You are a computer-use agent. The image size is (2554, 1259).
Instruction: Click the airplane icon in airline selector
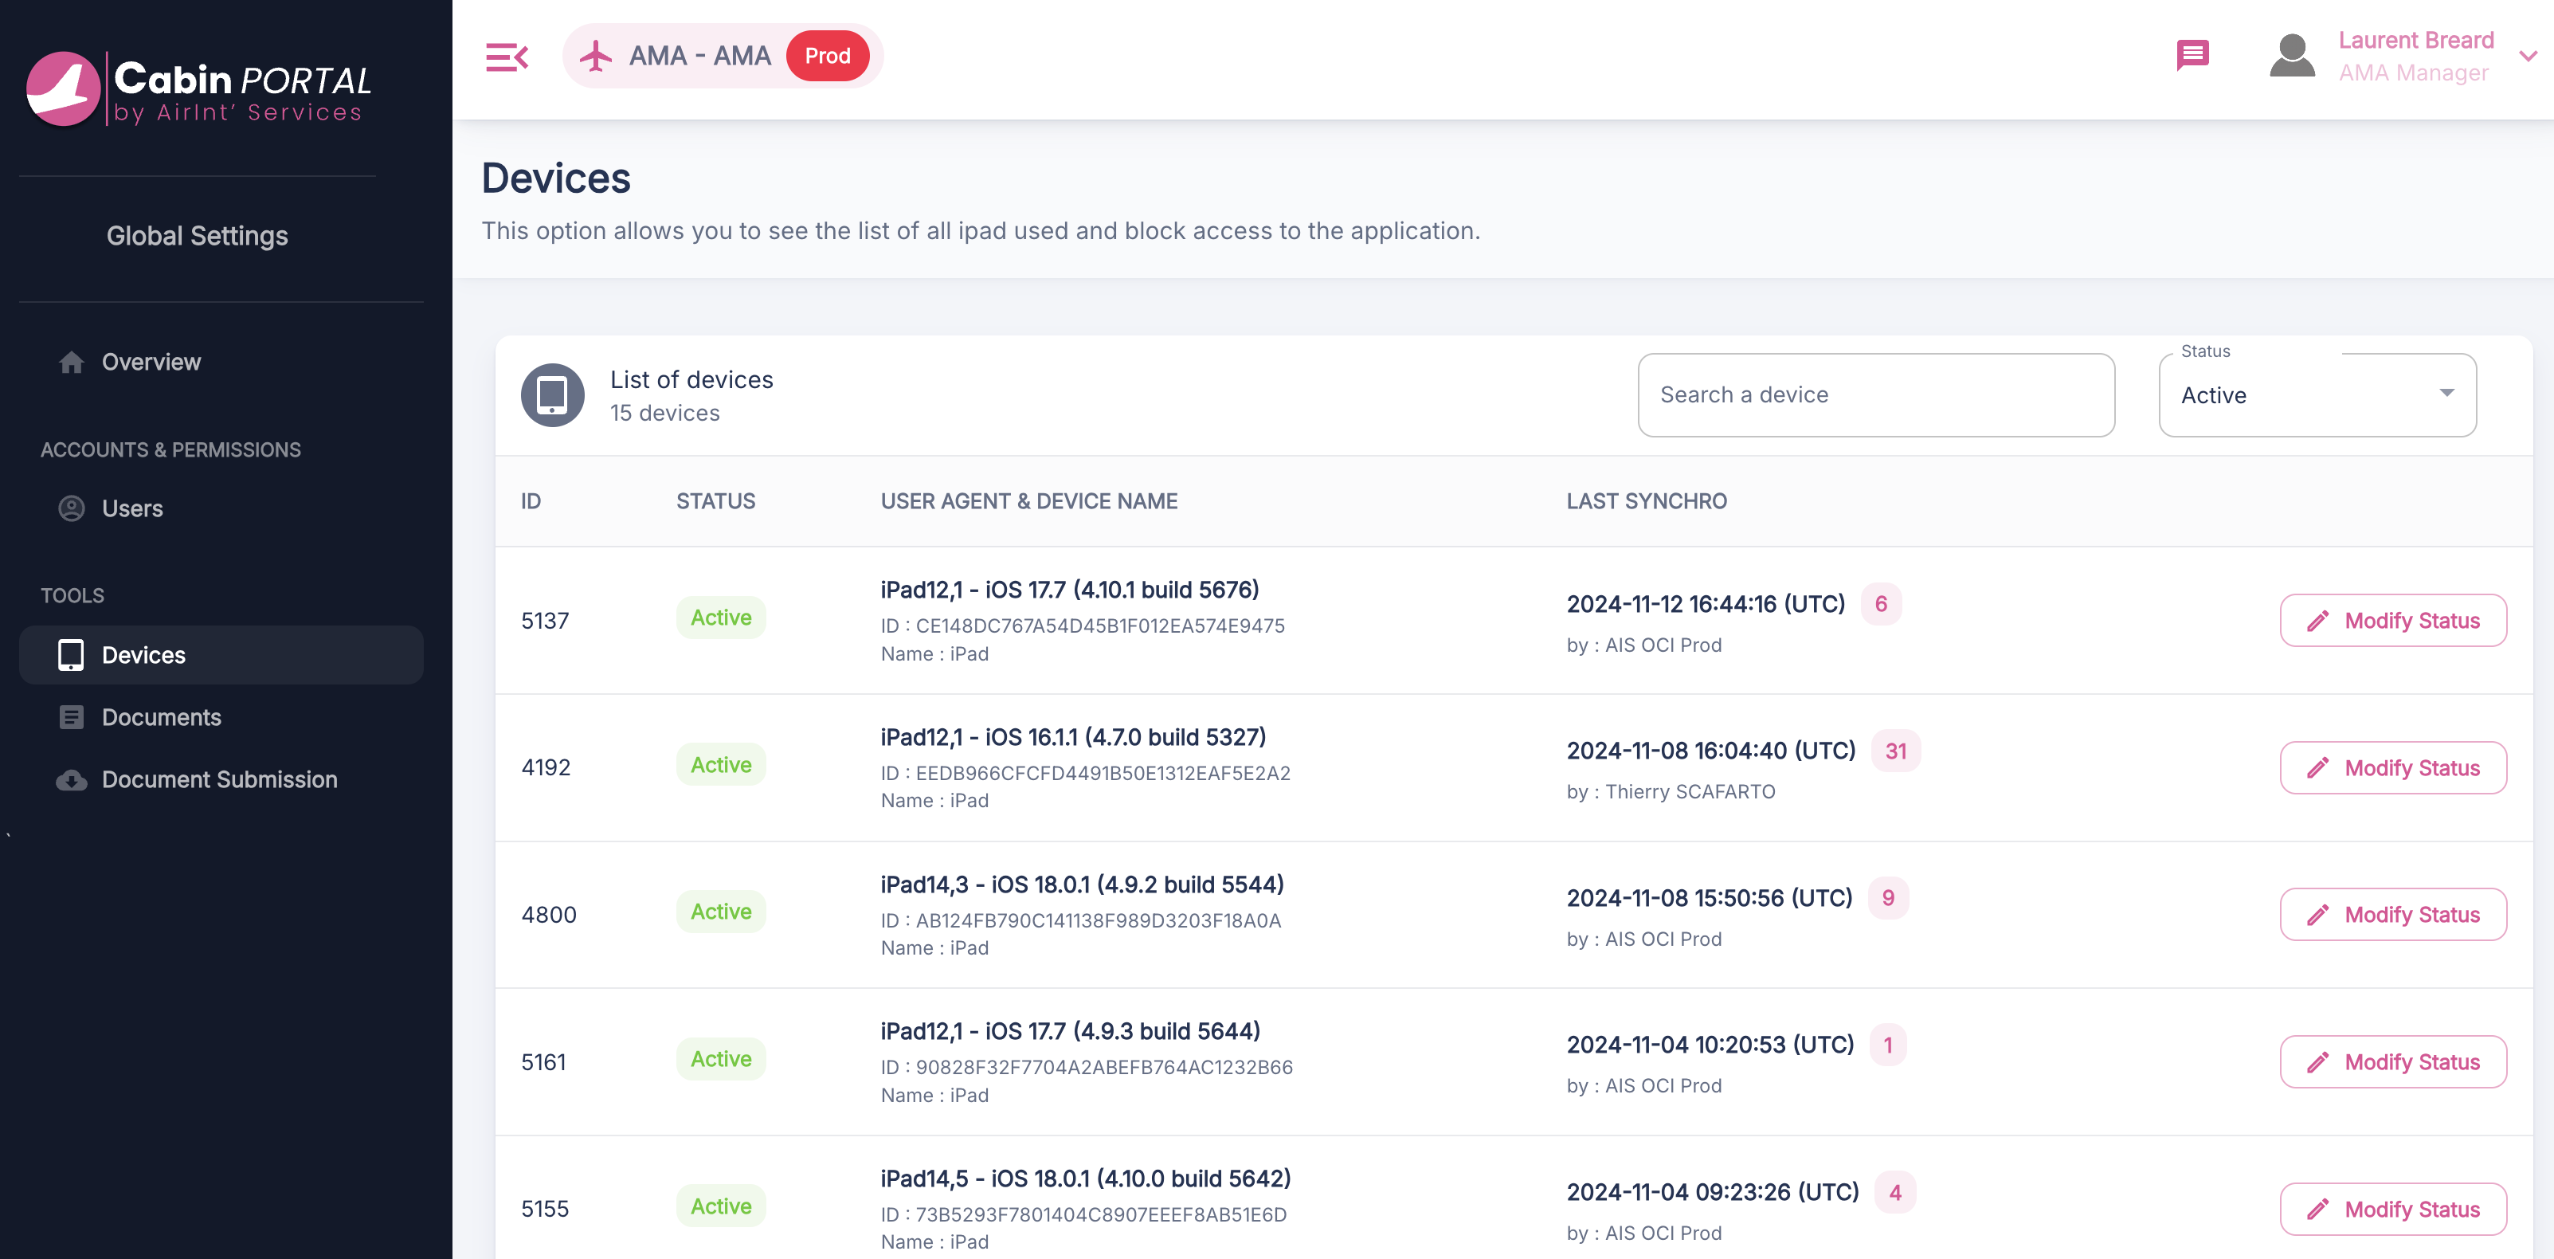(596, 56)
